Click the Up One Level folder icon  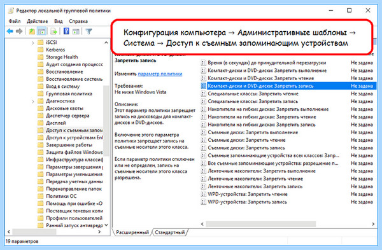(x=32, y=31)
